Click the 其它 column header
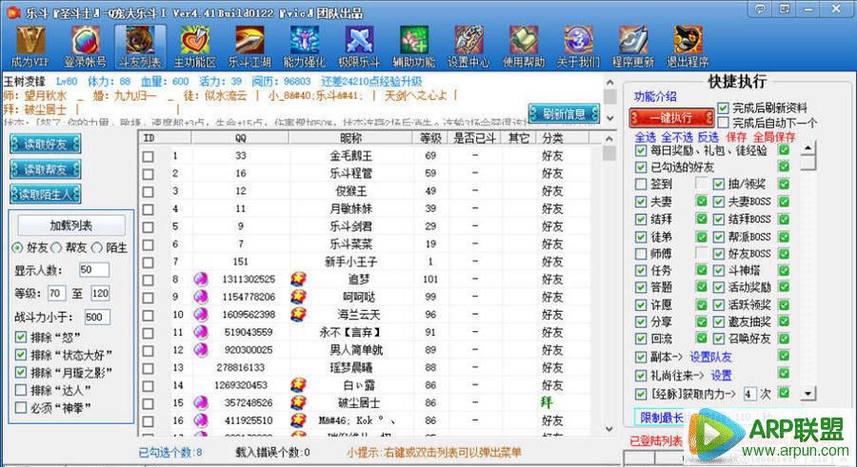Image resolution: width=857 pixels, height=467 pixels. (518, 138)
